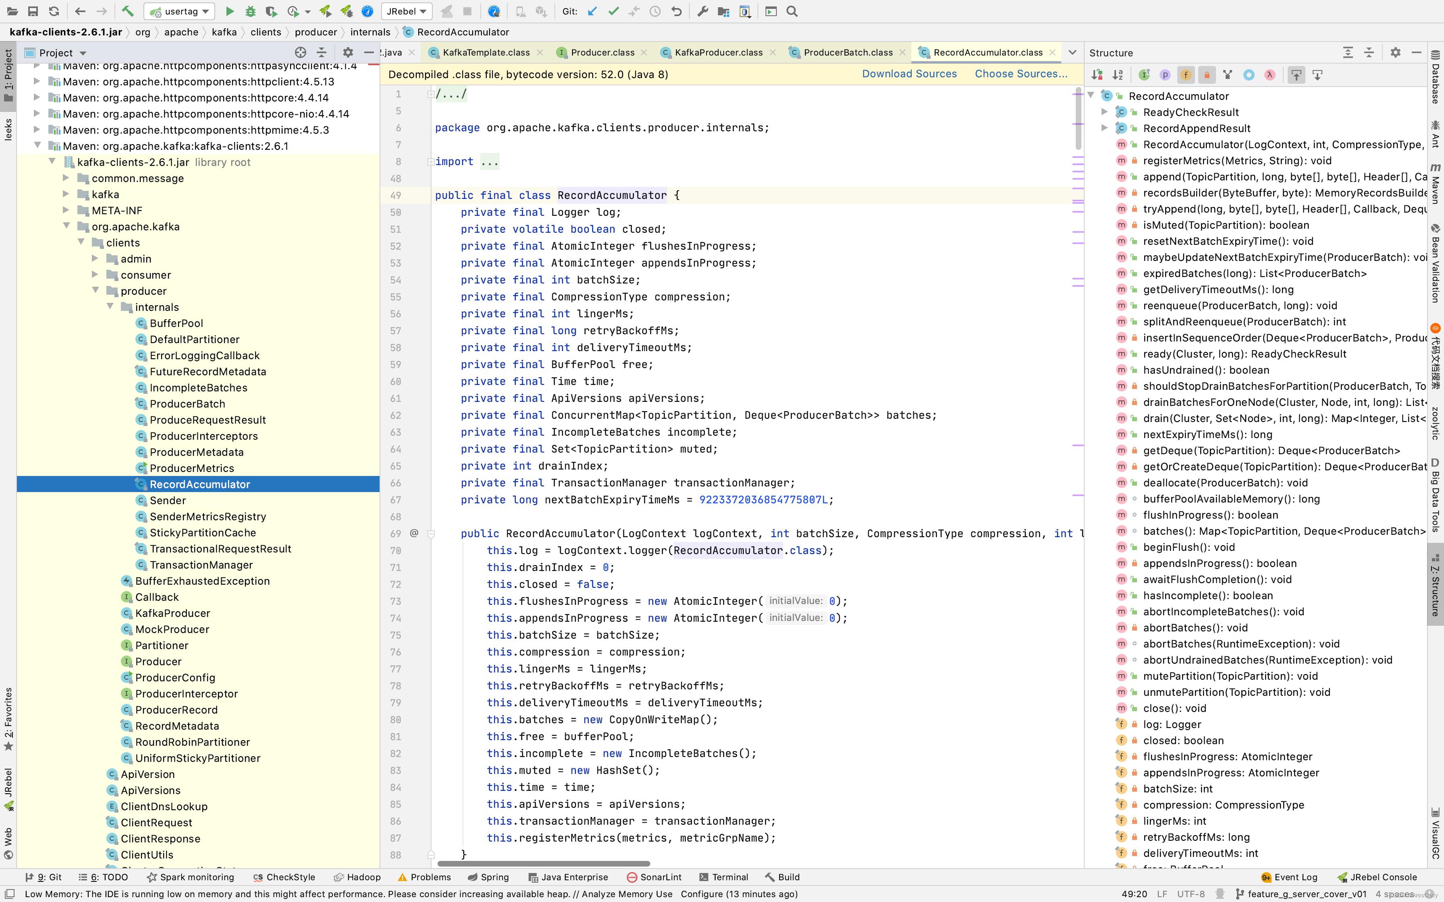1444x902 pixels.
Task: Toggle Autoscroll to Source in Structure
Action: pyautogui.click(x=1296, y=74)
